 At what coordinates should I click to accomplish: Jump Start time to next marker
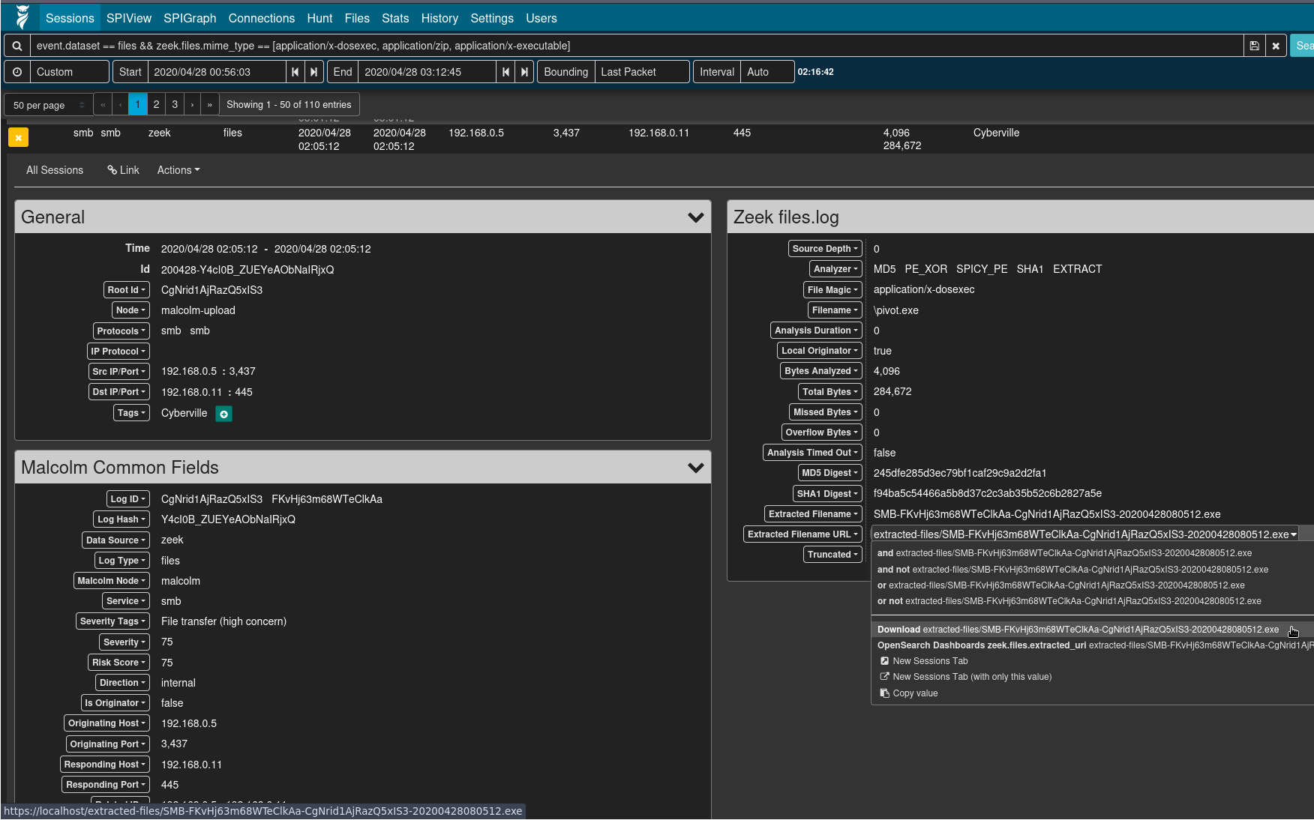click(314, 72)
